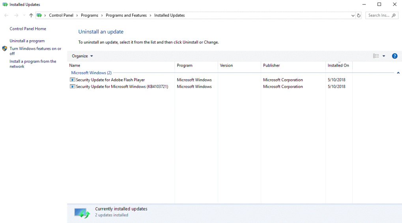Image resolution: width=402 pixels, height=223 pixels.
Task: Click the Up arrow navigation icon
Action: (31, 15)
